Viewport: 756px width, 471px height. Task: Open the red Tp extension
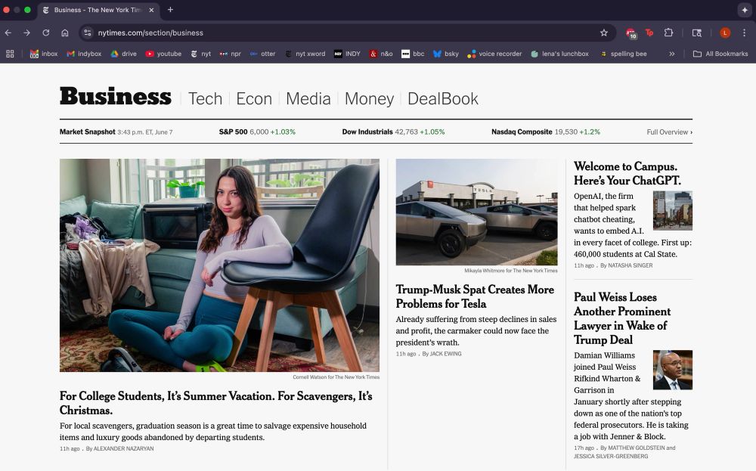pos(649,33)
